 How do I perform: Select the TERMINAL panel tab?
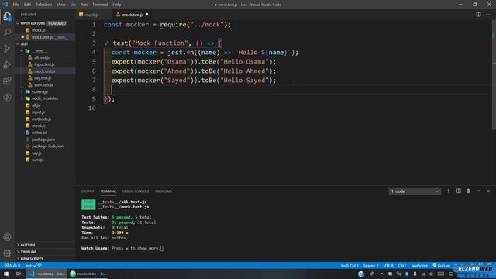coord(108,191)
